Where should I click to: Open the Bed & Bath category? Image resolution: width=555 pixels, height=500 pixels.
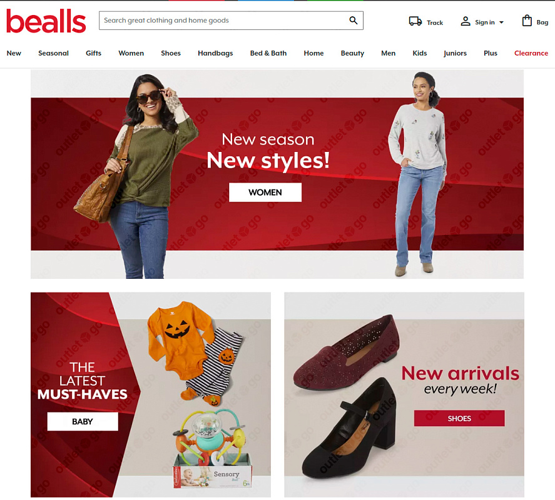pos(268,53)
